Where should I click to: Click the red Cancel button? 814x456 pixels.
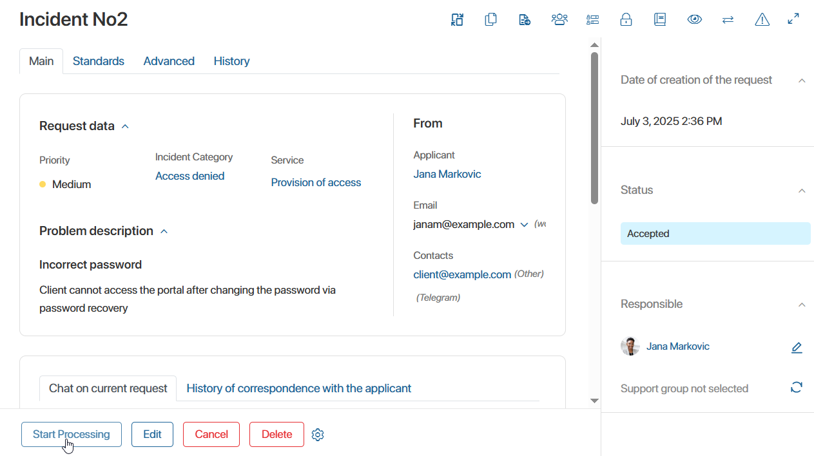pos(211,435)
